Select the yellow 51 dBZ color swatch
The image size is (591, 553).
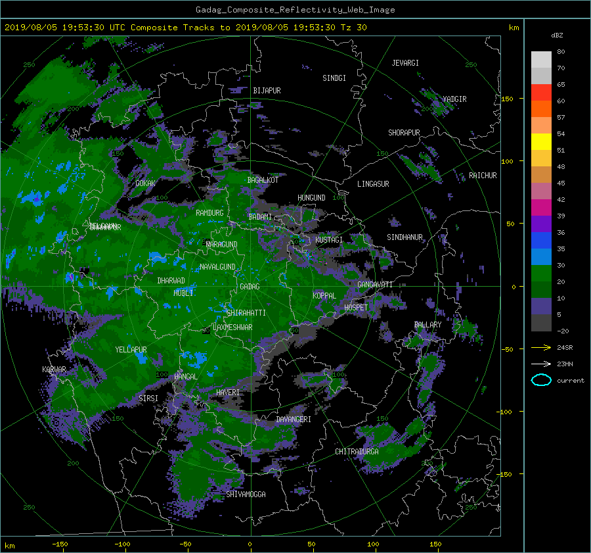click(541, 141)
